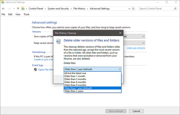This screenshot has height=115, width=180.
Task: Open the recent locations chevron
Action: point(14,9)
